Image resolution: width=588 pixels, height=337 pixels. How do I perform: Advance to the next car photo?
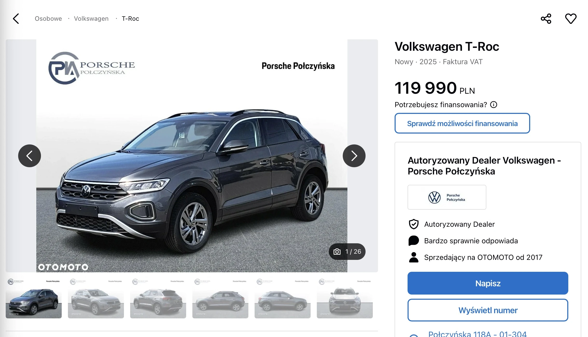[x=354, y=156]
